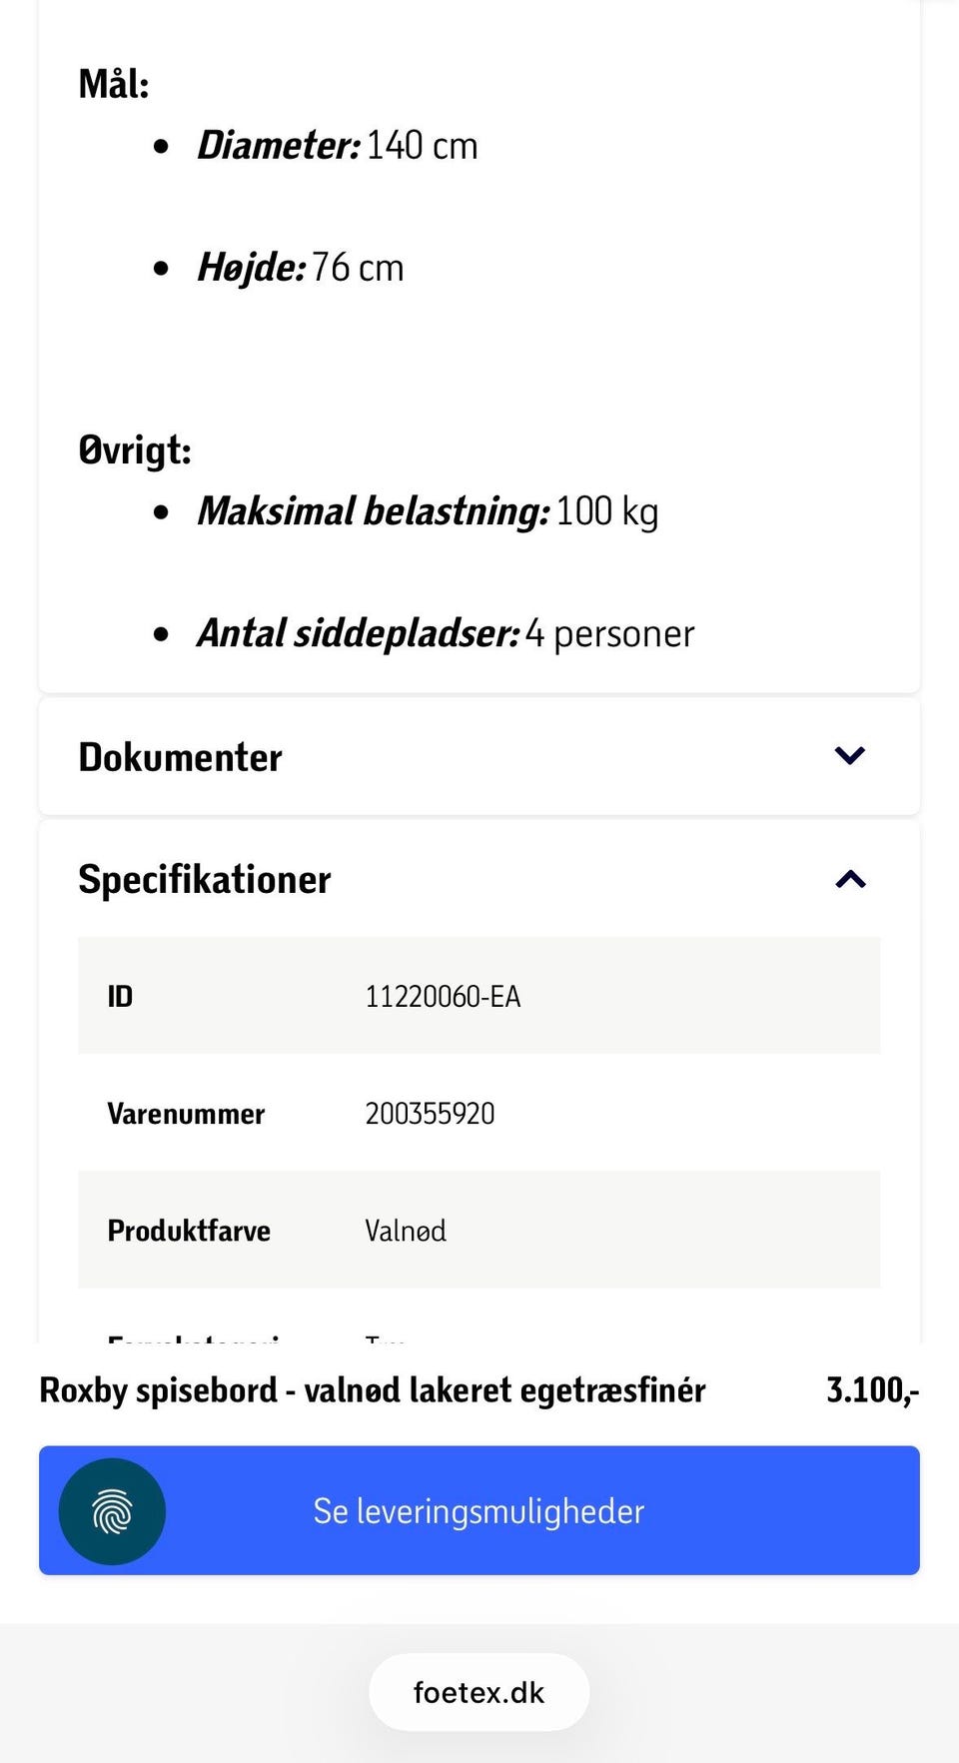Click the Mål heading

point(114,85)
